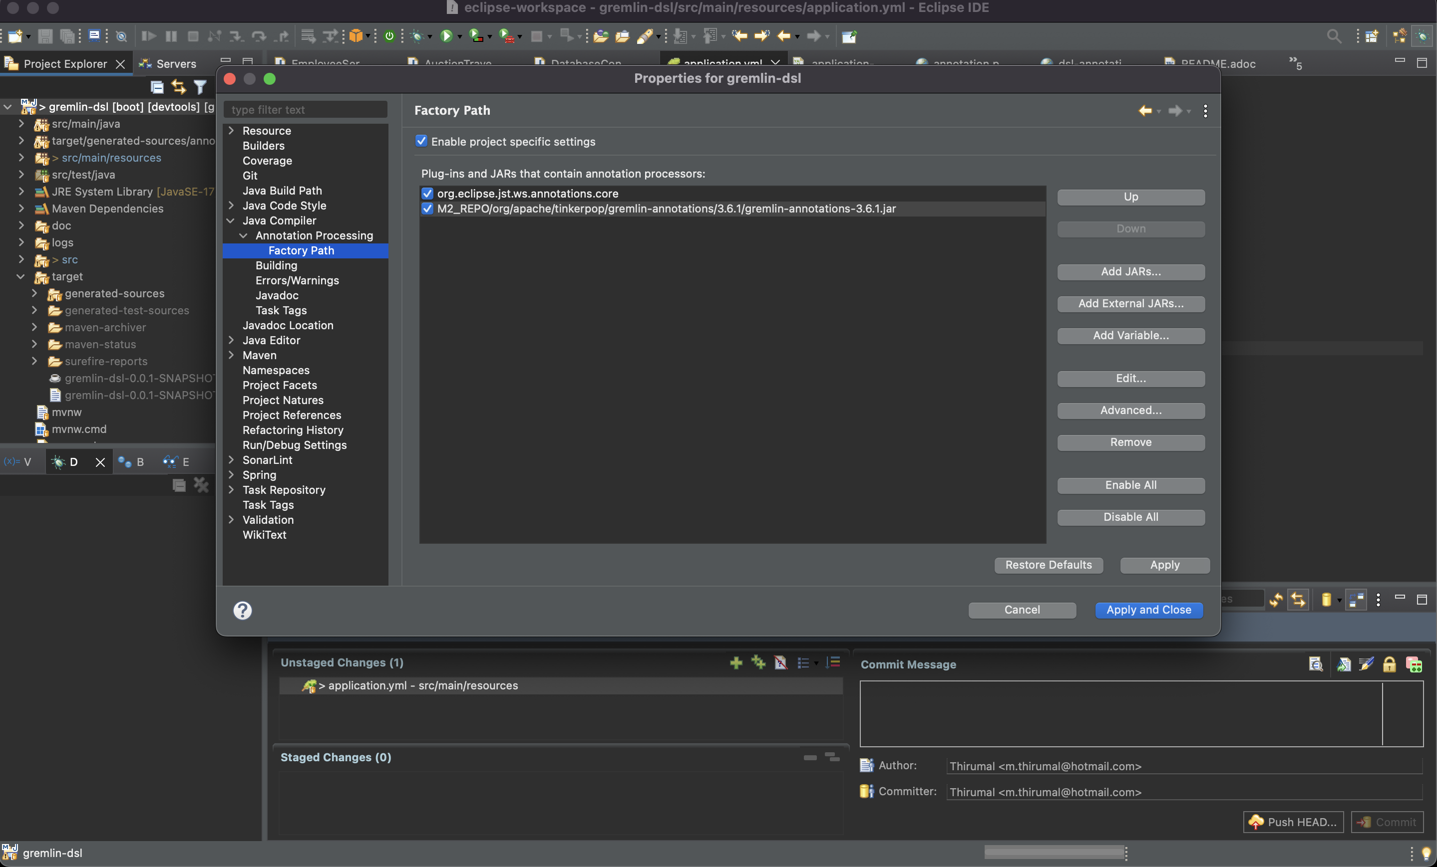The image size is (1437, 867).
Task: Toggle org.eclipse.jst.ws.annotations.core processor
Action: coord(427,193)
